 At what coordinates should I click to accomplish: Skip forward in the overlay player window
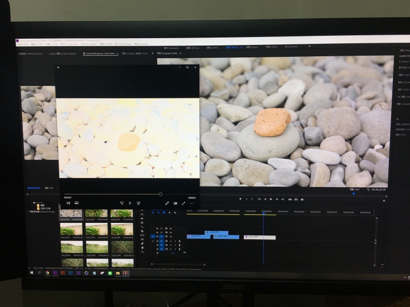[x=138, y=203]
